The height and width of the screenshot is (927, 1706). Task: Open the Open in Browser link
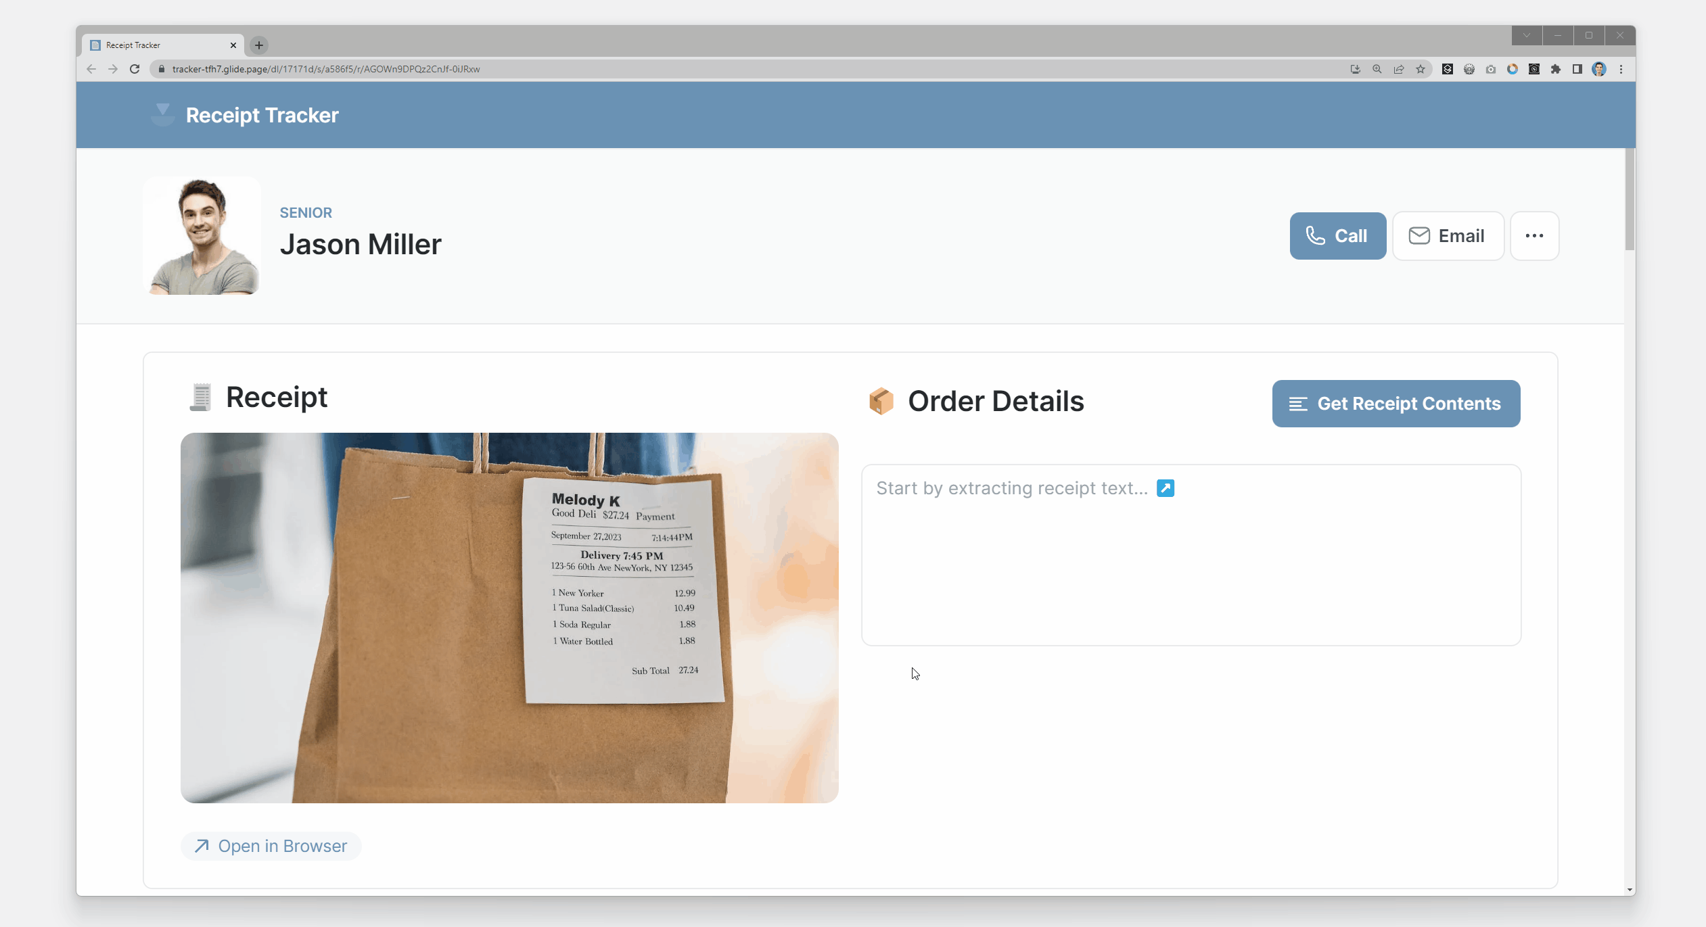pos(271,846)
